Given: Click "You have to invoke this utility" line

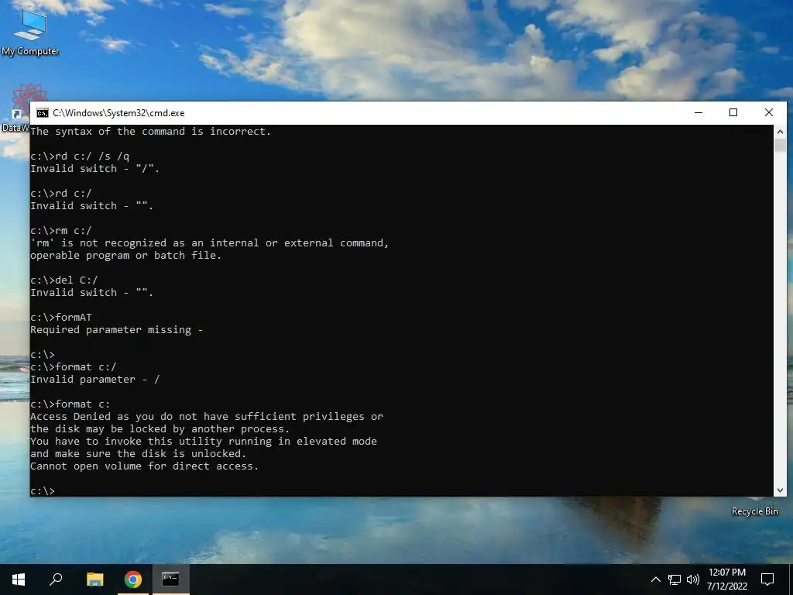Looking at the screenshot, I should pos(204,441).
